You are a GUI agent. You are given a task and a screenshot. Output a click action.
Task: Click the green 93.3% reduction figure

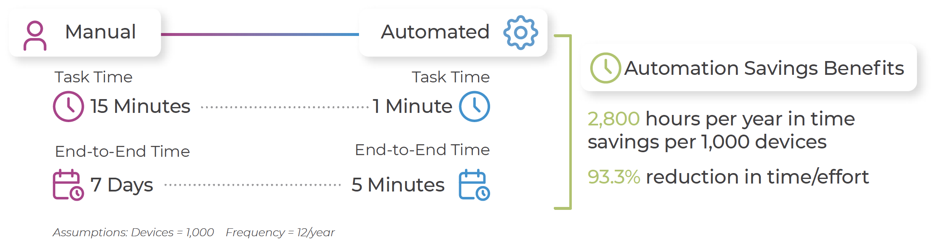[614, 177]
